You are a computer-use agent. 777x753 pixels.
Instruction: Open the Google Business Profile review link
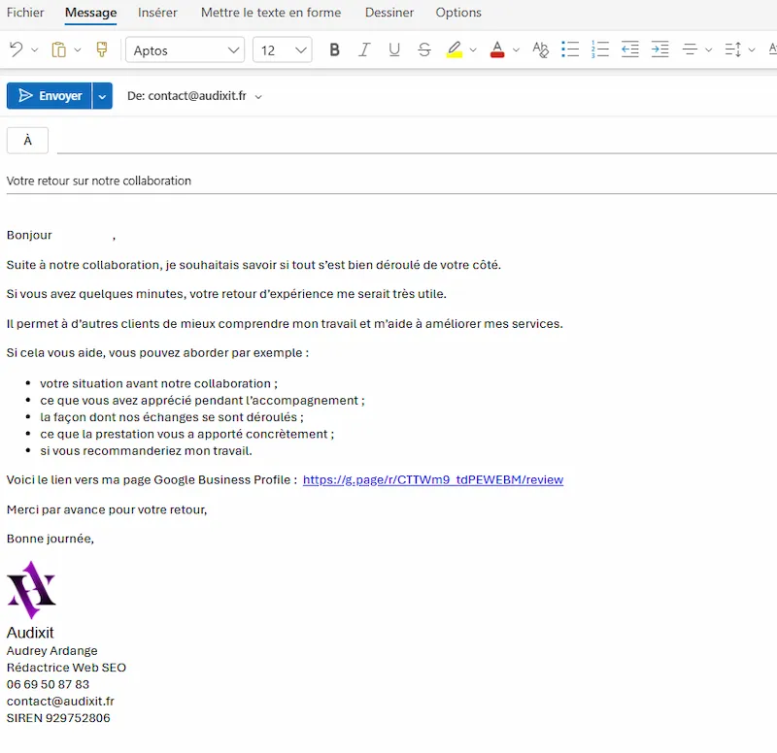click(x=434, y=479)
